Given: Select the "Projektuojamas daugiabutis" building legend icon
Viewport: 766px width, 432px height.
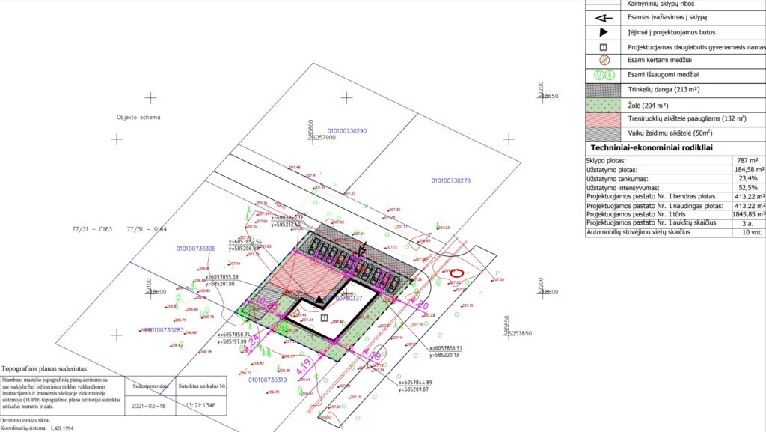Looking at the screenshot, I should (x=601, y=46).
